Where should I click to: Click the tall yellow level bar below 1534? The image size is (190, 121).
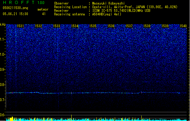pyautogui.click(x=71, y=118)
